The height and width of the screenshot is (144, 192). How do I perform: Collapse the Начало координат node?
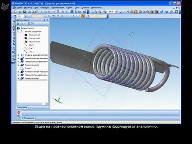(18, 32)
